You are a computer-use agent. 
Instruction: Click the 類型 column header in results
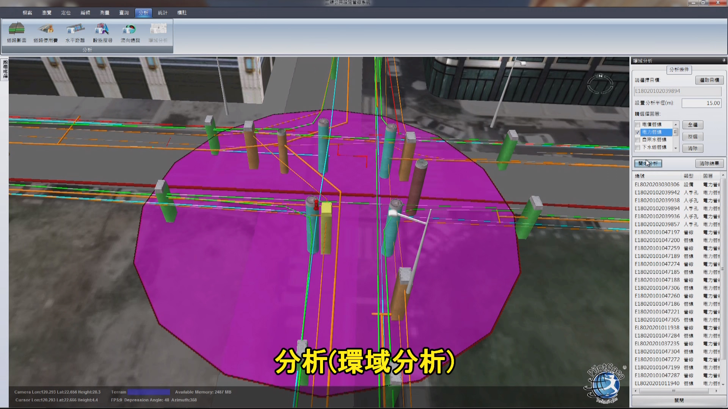691,176
